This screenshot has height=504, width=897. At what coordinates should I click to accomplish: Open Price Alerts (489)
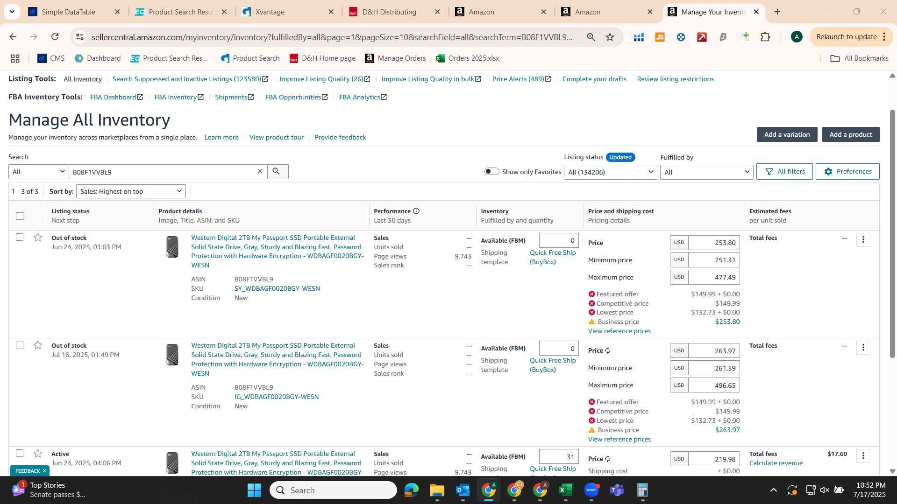click(x=521, y=79)
